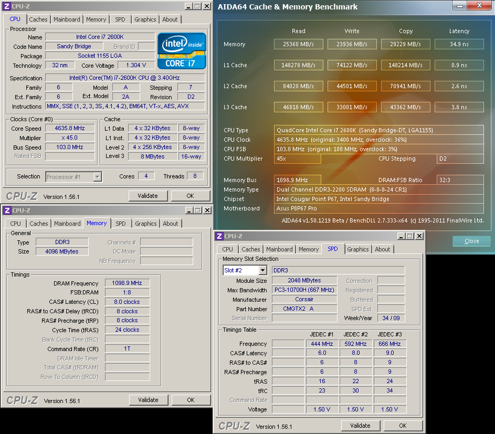Go to Mainboard tab in the Memory Slot Selection window
The height and width of the screenshot is (434, 495).
279,249
